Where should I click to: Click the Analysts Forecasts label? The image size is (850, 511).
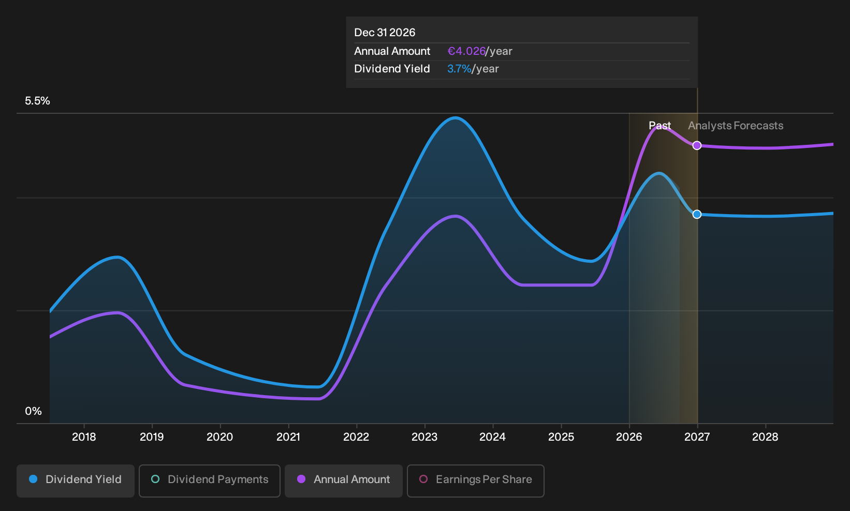tap(736, 126)
